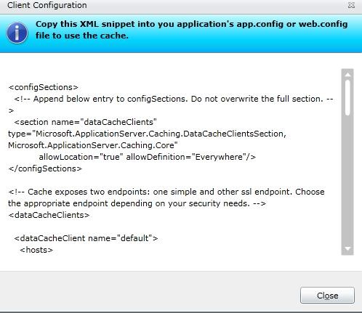
Task: Click the vertical scrollbar thumb
Action: click(347, 97)
